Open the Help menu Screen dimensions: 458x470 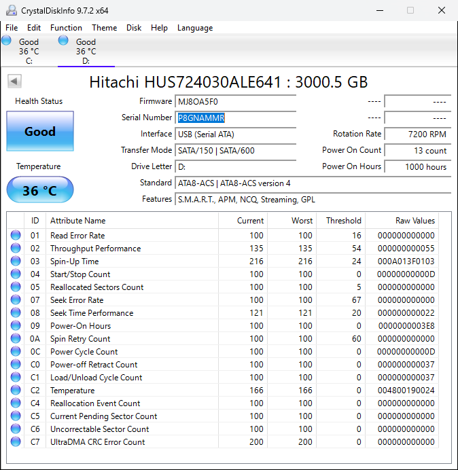(159, 28)
